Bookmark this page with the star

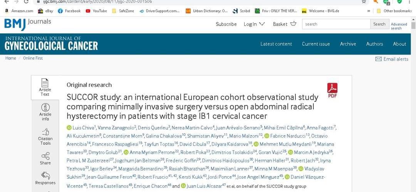tap(364, 2)
